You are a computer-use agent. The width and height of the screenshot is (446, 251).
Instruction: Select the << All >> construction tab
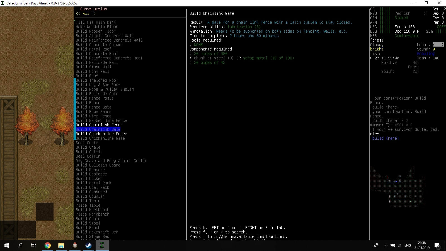(85, 13)
